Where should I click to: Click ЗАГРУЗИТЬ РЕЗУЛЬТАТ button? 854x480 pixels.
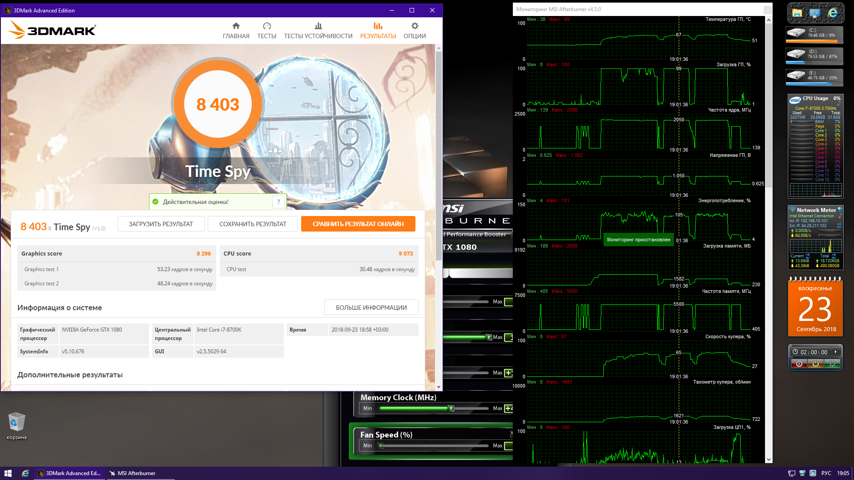pyautogui.click(x=161, y=224)
